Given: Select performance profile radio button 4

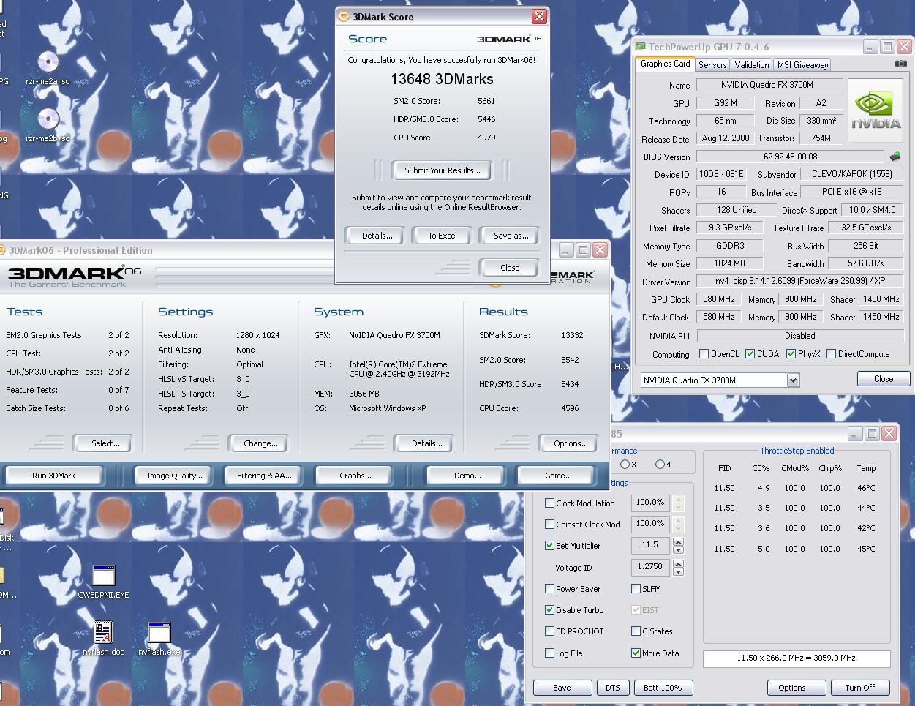Looking at the screenshot, I should [x=660, y=465].
